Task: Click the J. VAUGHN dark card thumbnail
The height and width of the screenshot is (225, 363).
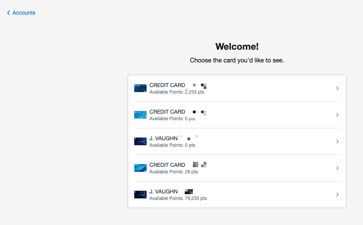Action: (x=140, y=141)
